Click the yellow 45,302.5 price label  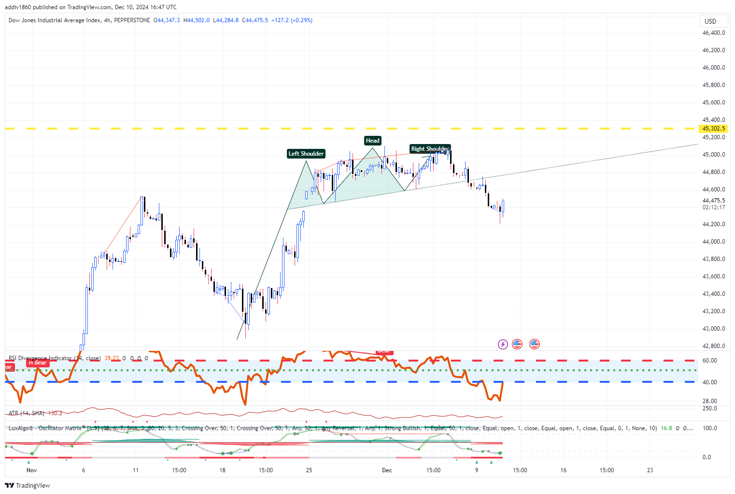click(714, 129)
